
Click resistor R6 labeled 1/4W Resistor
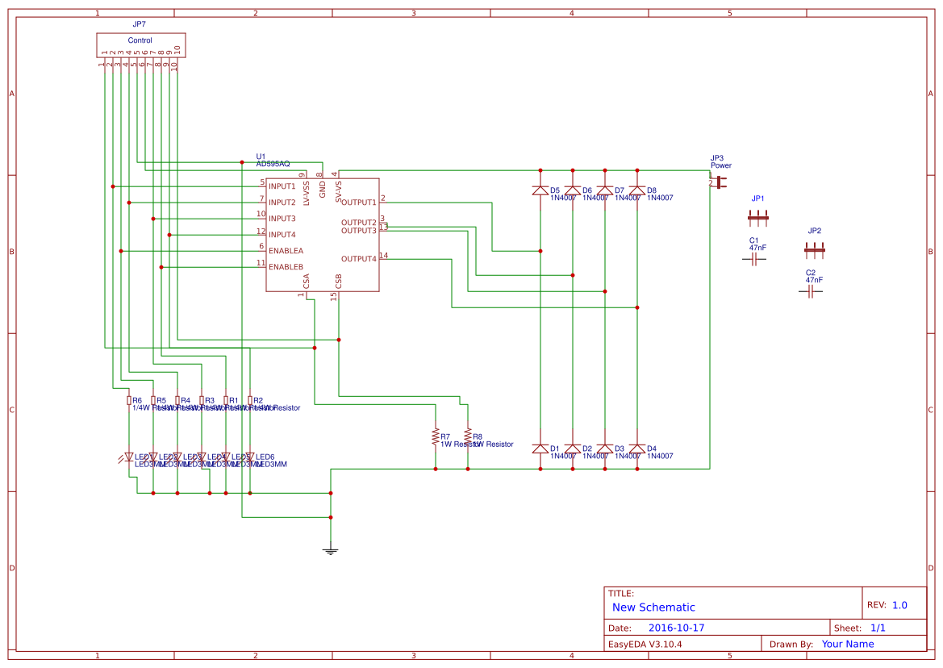(127, 399)
